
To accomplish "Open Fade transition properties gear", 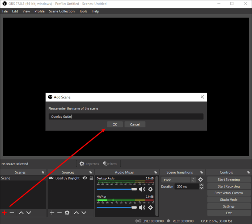I will pos(201,180).
